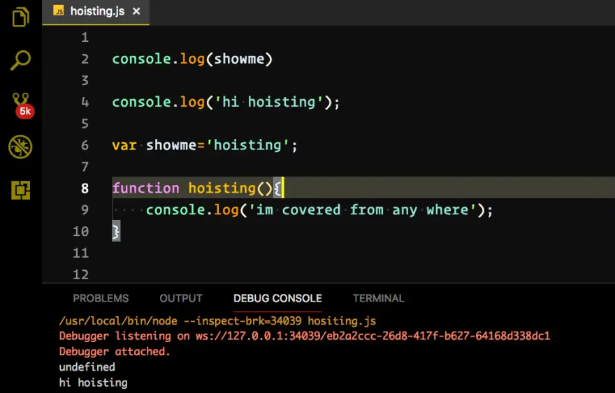Click the opening brace on line 8
Screen dimensions: 615x393
(277, 188)
